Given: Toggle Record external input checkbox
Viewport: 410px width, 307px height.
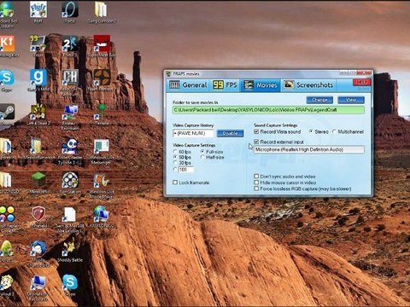Looking at the screenshot, I should coord(256,142).
